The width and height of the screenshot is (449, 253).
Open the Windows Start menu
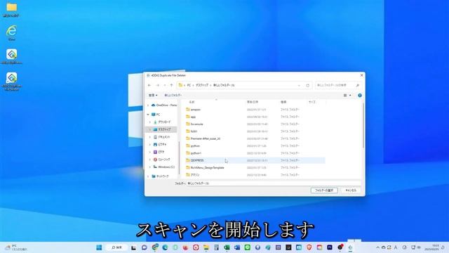coord(99,247)
